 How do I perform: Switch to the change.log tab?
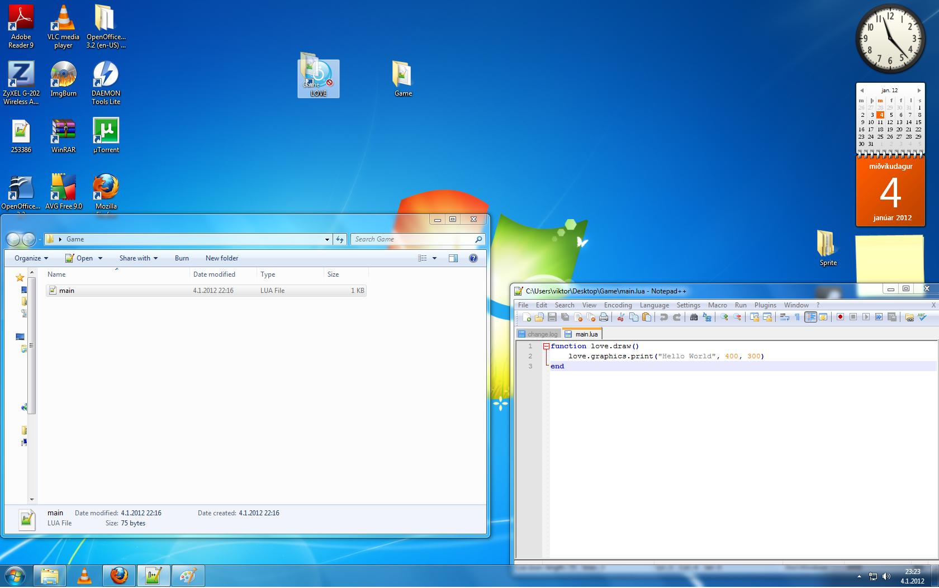(x=538, y=334)
